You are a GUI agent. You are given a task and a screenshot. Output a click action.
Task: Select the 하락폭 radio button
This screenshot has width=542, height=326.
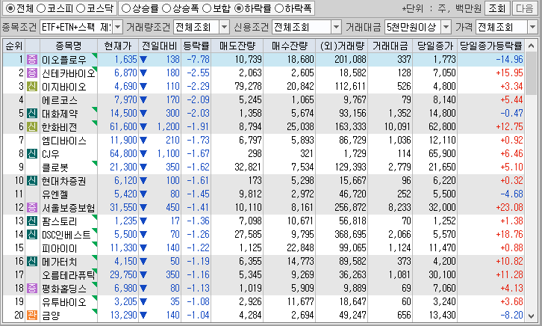click(279, 8)
